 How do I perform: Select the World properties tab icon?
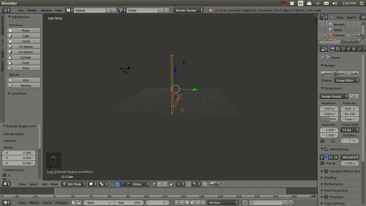coord(348,49)
